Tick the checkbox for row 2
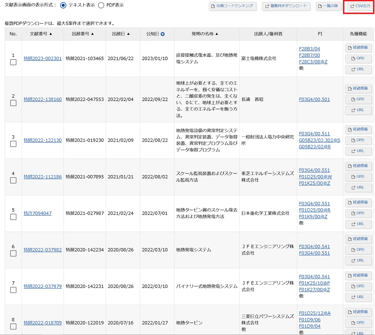The height and width of the screenshot is (335, 375). coord(13,103)
